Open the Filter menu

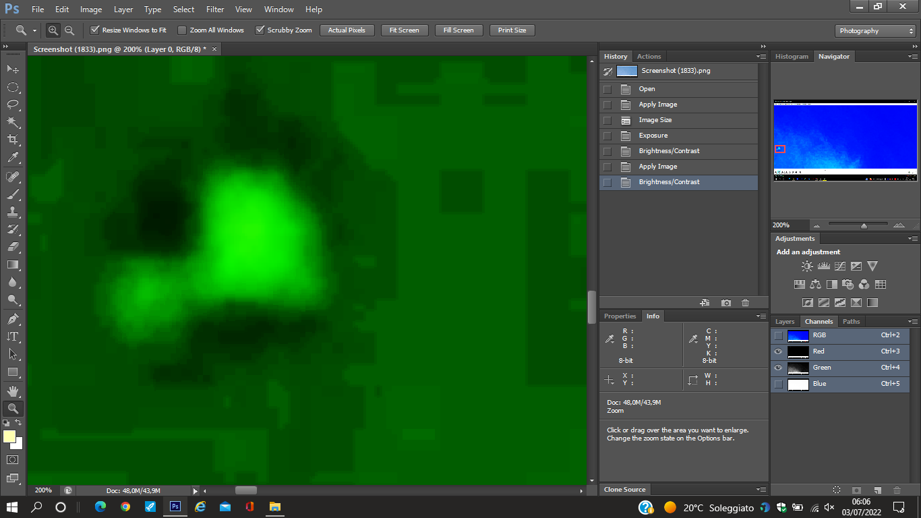pos(215,9)
